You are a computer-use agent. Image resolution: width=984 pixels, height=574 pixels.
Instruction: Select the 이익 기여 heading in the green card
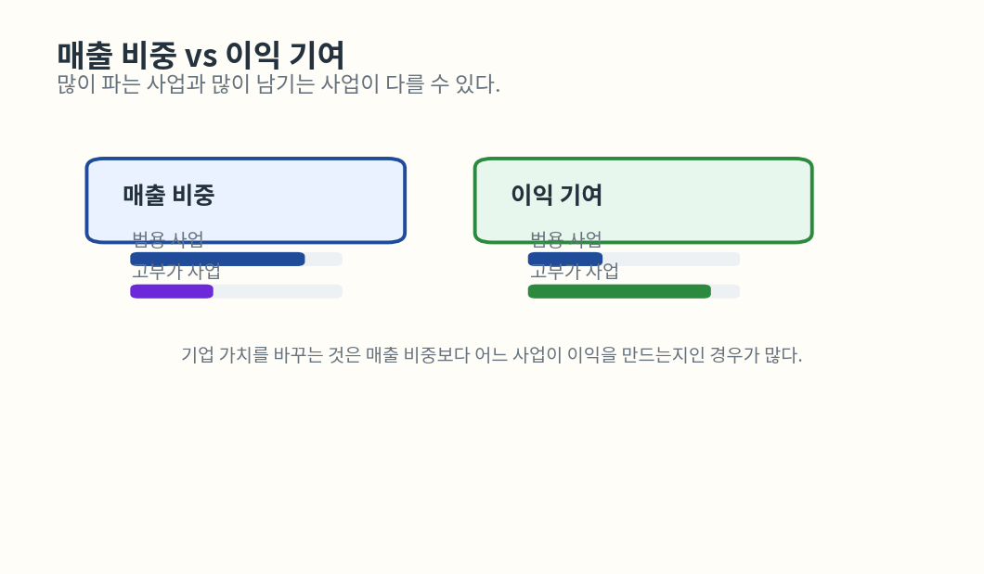click(x=557, y=196)
